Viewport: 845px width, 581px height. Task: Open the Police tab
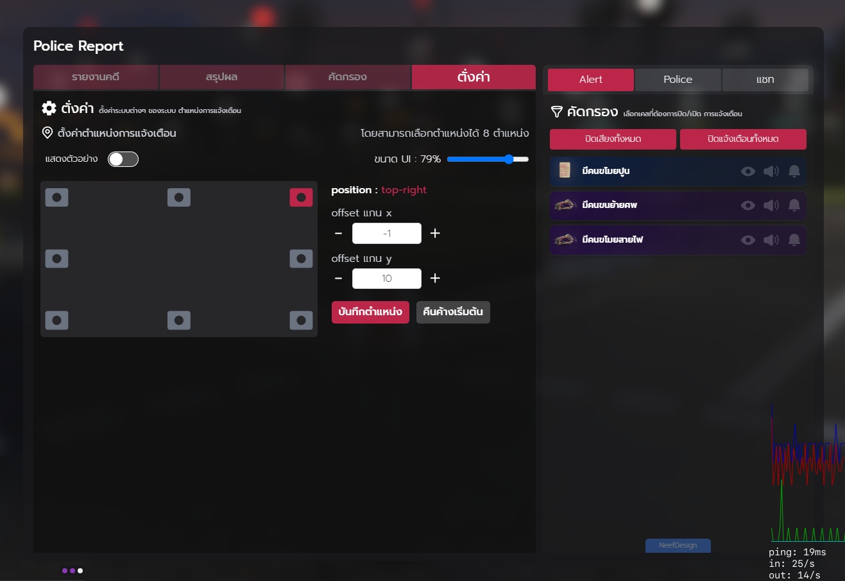click(x=678, y=80)
